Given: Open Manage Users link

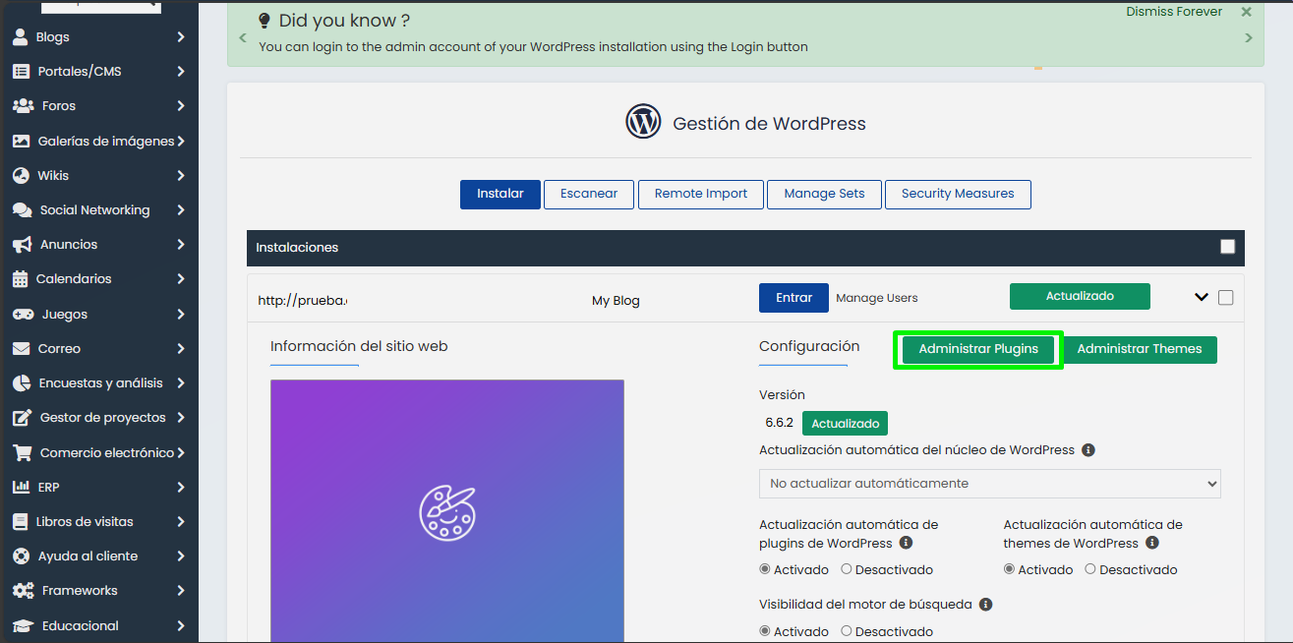Looking at the screenshot, I should click(x=876, y=297).
